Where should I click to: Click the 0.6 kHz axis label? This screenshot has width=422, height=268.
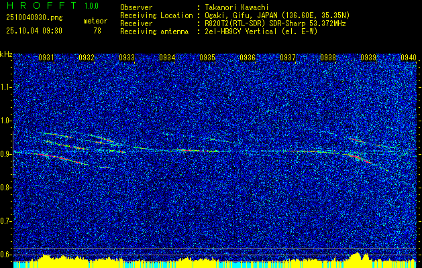[x=5, y=255]
